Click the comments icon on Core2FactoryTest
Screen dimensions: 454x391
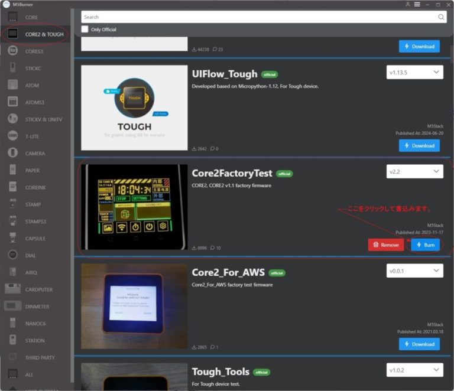213,248
